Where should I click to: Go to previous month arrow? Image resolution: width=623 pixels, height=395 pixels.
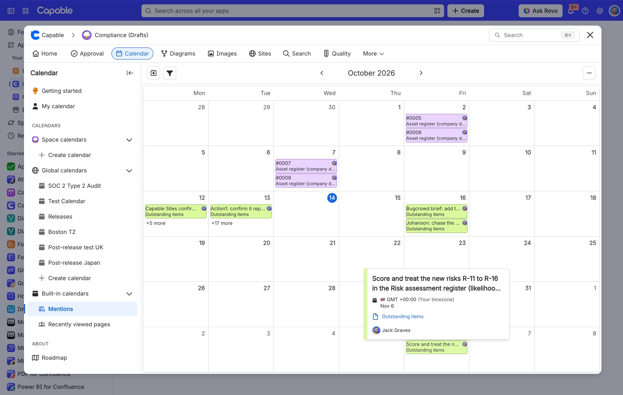(x=322, y=73)
